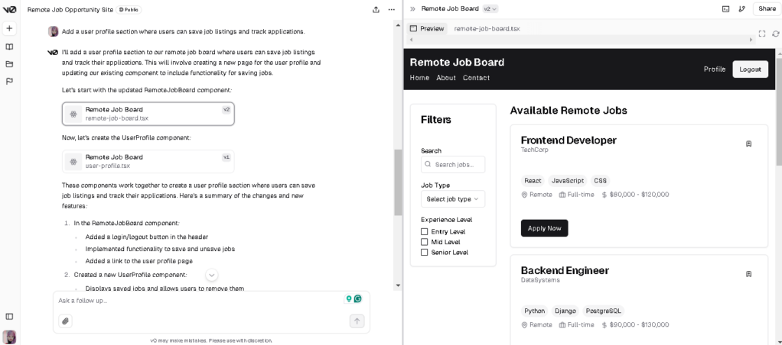Click the refresh preview icon
Image resolution: width=782 pixels, height=345 pixels.
[776, 34]
